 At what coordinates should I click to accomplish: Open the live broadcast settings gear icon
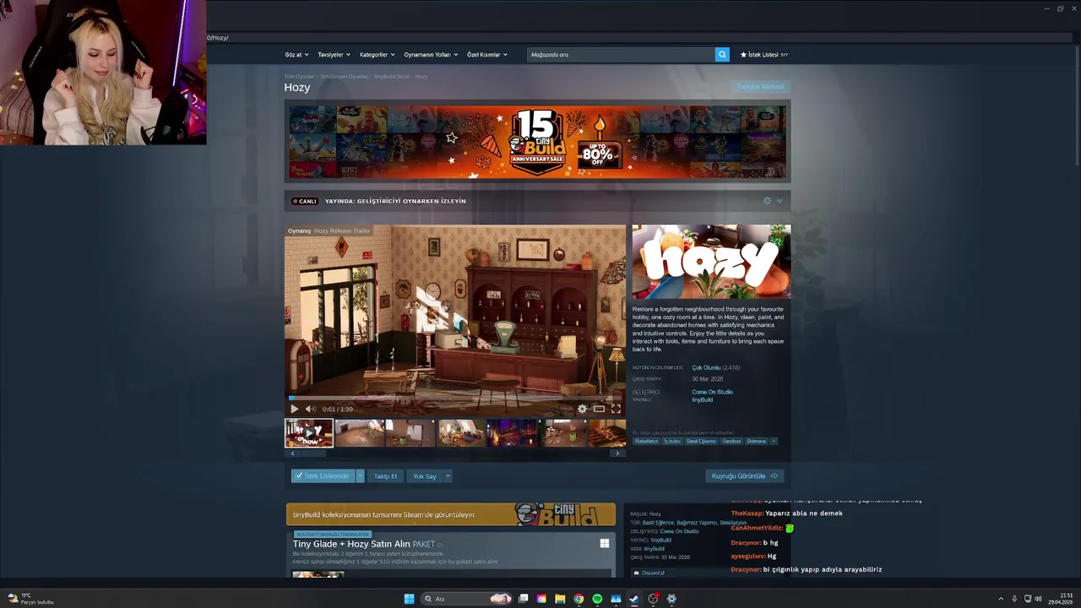click(x=767, y=201)
